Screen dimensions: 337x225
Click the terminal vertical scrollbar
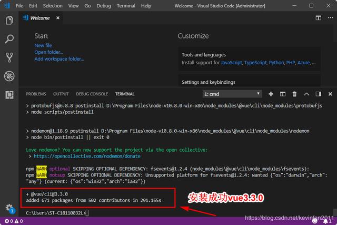[335, 212]
